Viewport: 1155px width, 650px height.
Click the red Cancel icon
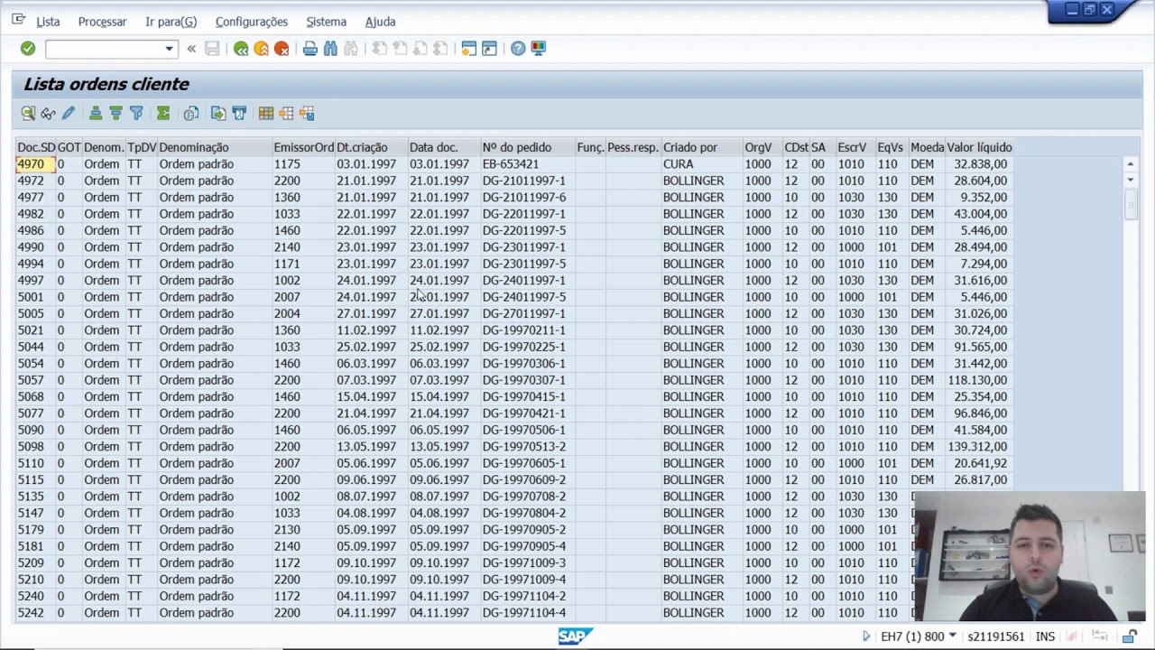coord(282,49)
